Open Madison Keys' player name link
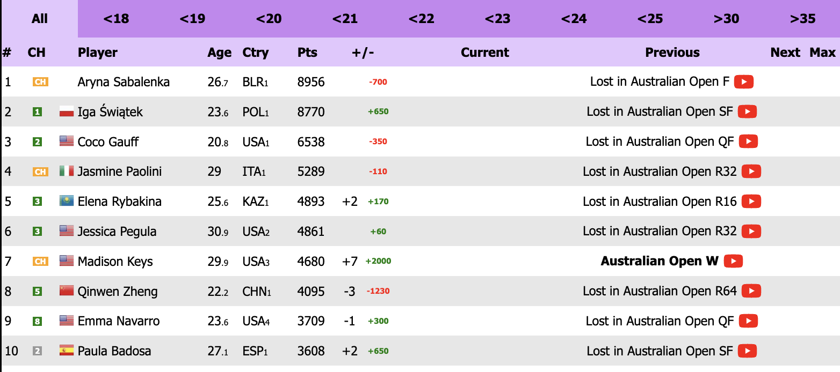The height and width of the screenshot is (372, 840). click(x=115, y=262)
